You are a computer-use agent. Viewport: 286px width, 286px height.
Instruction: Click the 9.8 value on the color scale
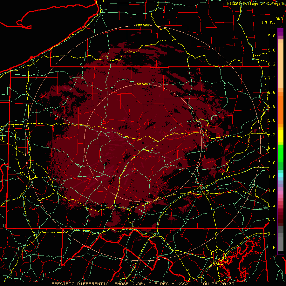tap(272, 36)
